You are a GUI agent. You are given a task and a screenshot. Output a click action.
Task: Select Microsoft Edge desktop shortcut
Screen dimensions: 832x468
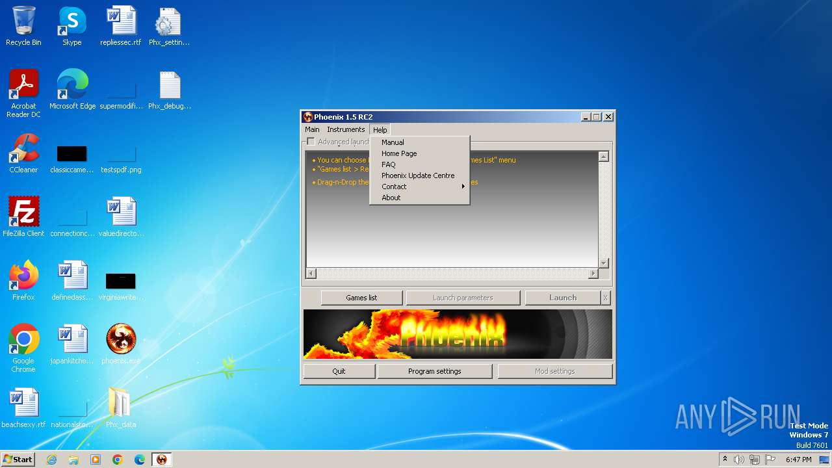coord(72,89)
